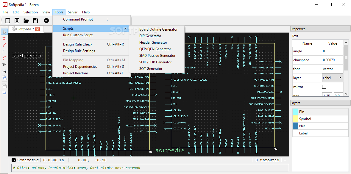Select the red component placement tool
This screenshot has width=351, height=174.
4,38
